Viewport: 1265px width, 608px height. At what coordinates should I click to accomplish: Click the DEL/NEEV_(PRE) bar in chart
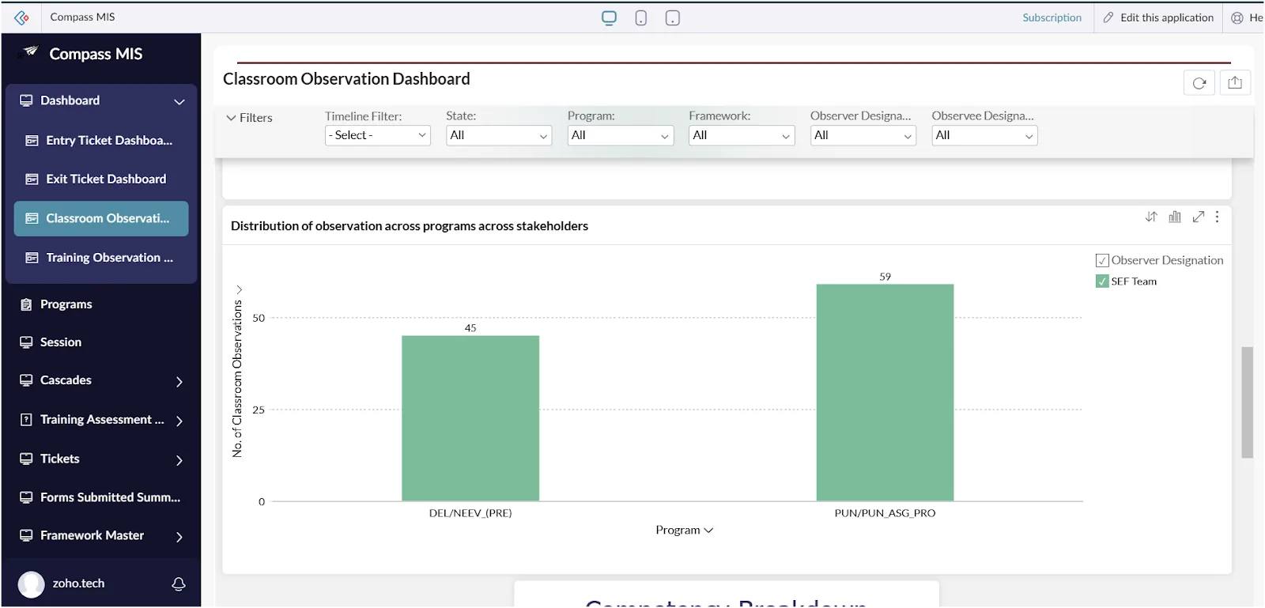pyautogui.click(x=470, y=418)
